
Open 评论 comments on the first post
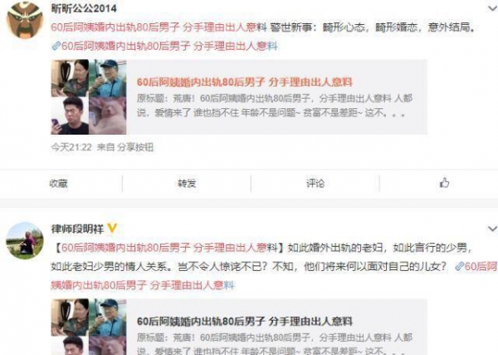pos(315,184)
